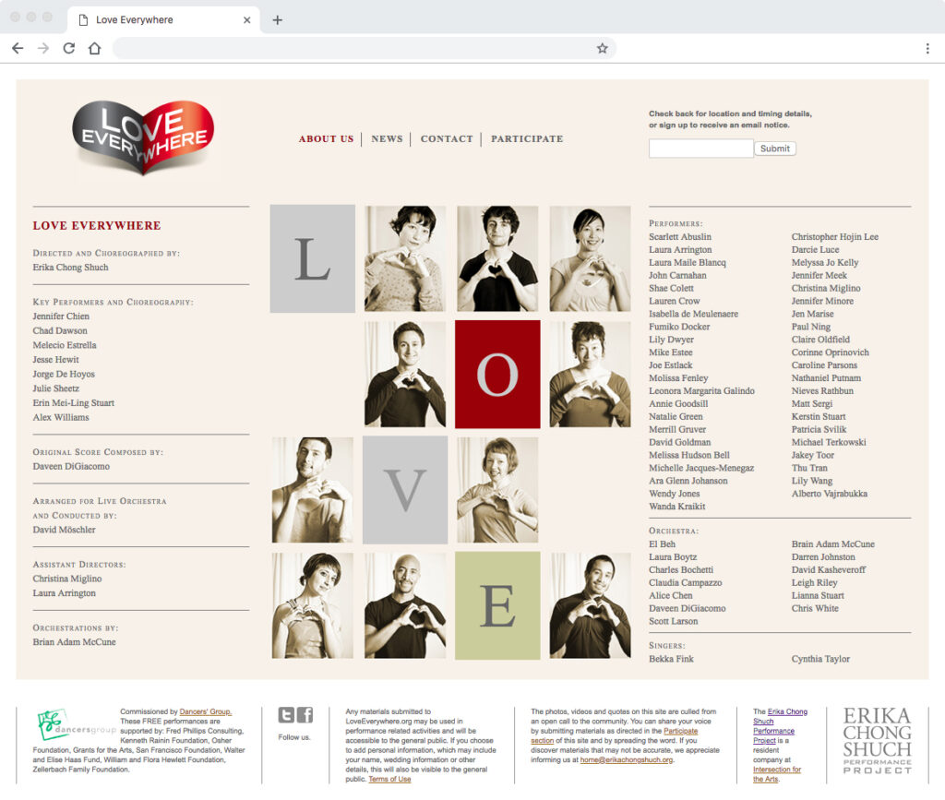The image size is (945, 800).
Task: Open the About Us menu item
Action: 326,139
